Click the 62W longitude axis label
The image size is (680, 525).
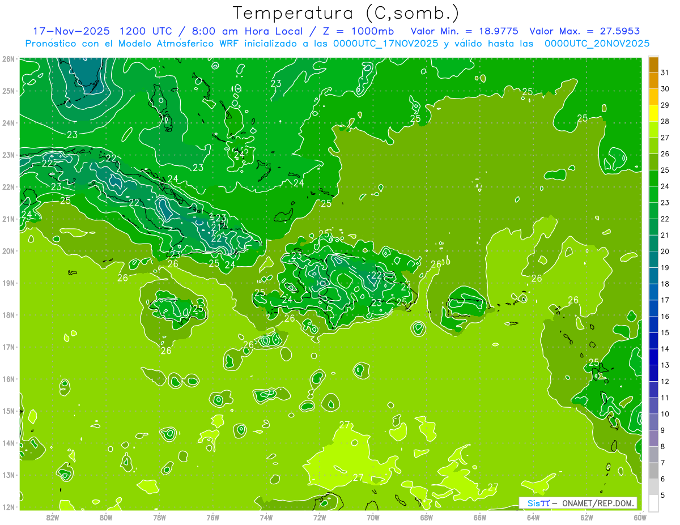coord(586,517)
